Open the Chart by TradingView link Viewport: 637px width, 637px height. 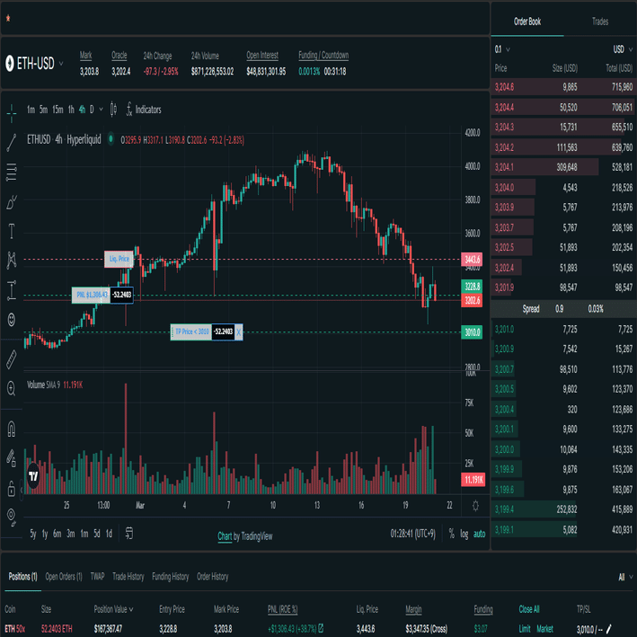click(x=245, y=536)
